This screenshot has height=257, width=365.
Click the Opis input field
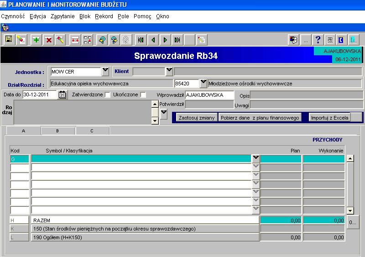coord(306,95)
